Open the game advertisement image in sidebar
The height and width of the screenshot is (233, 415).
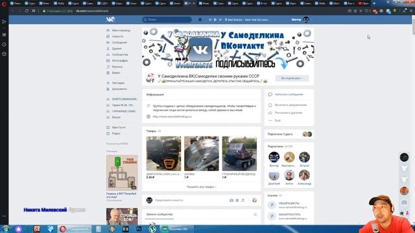(122, 173)
